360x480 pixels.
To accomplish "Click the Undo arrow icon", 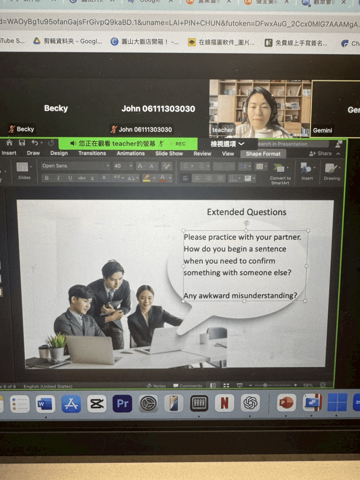I will [x=35, y=142].
